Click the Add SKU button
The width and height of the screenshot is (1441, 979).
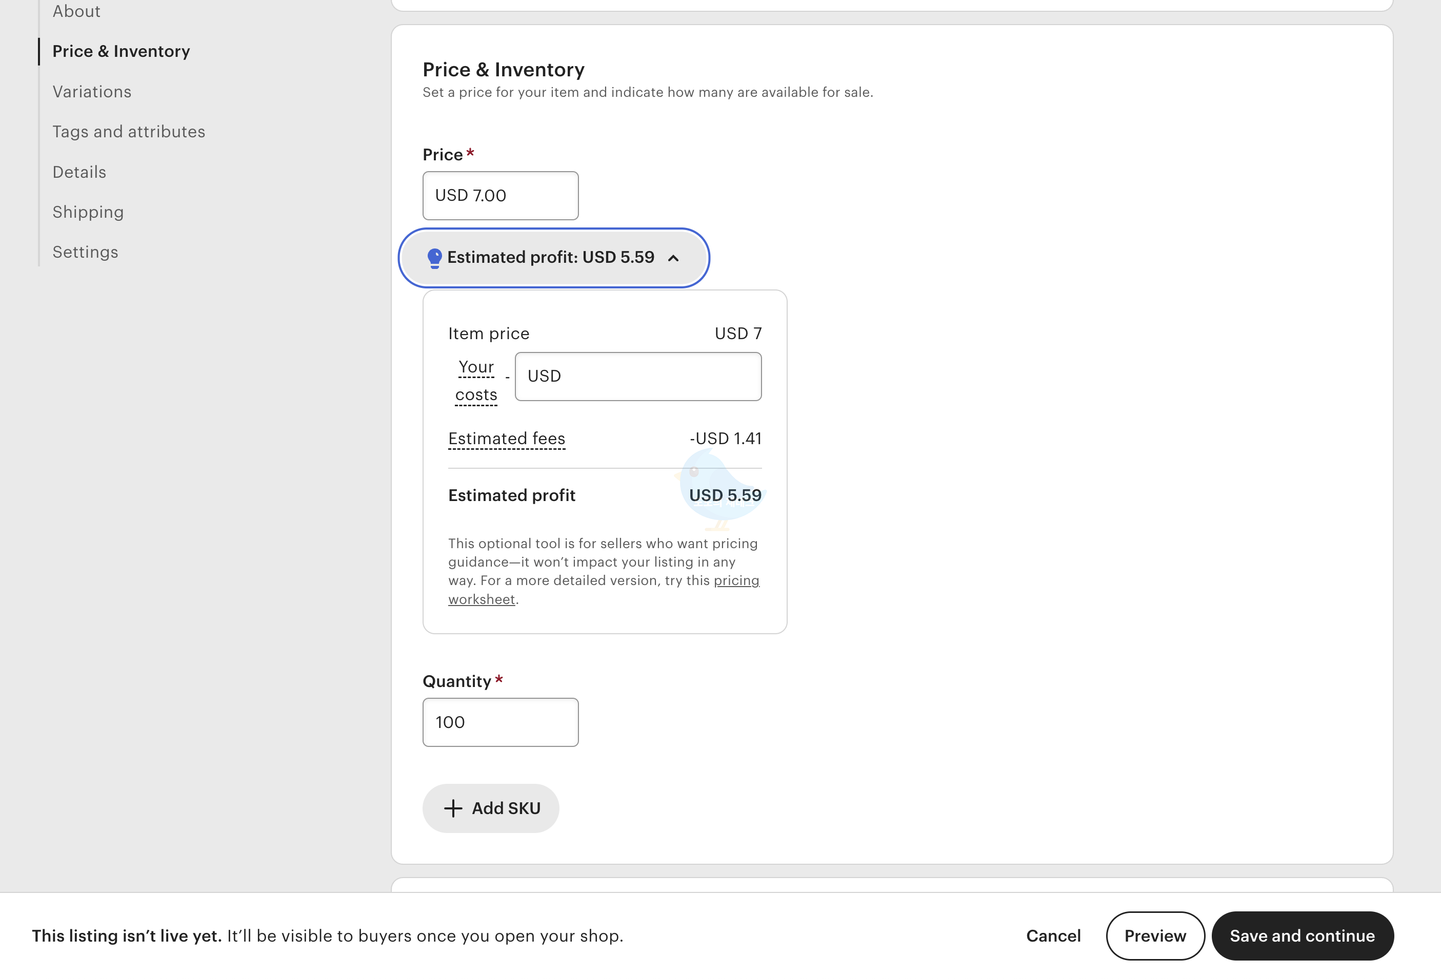click(x=491, y=808)
